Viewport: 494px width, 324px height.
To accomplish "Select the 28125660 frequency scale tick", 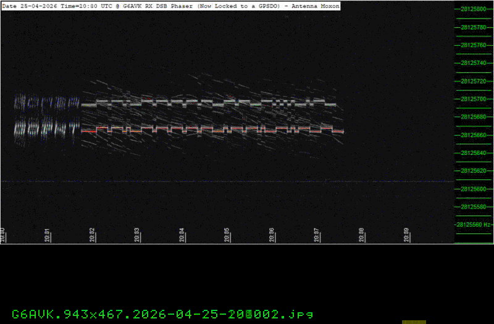I will click(474, 135).
